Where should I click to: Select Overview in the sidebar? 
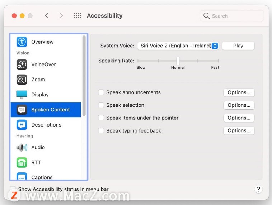(x=46, y=42)
